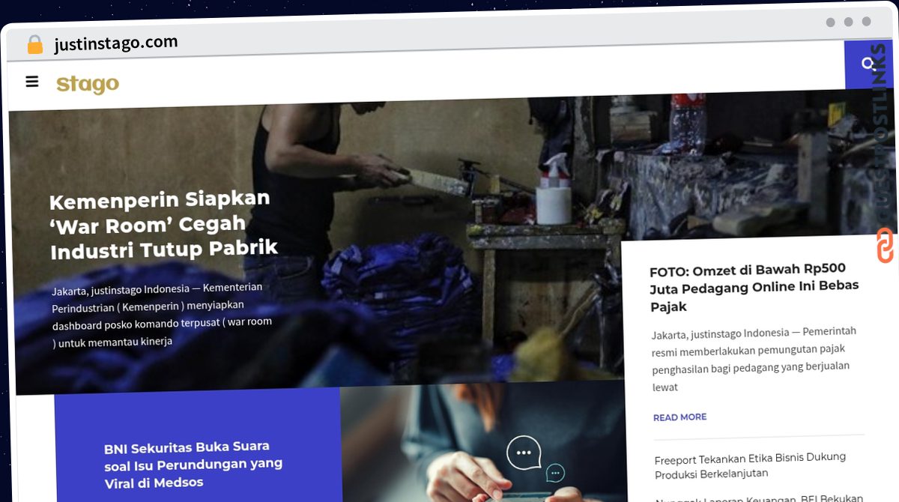Click the blue BNI Sekuritas card

pyautogui.click(x=198, y=444)
